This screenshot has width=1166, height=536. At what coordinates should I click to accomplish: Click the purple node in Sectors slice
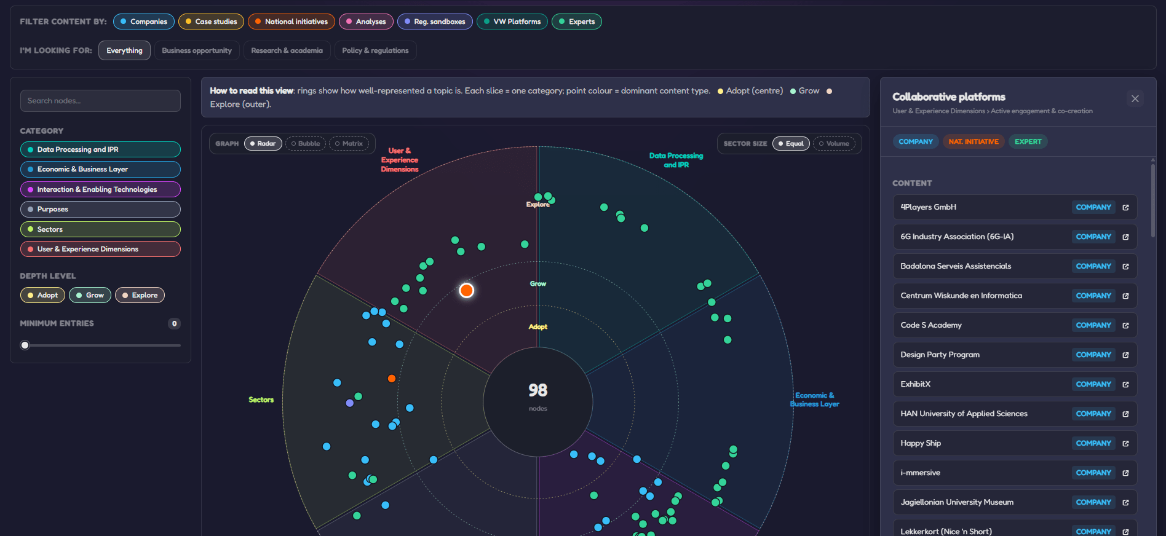coord(350,403)
